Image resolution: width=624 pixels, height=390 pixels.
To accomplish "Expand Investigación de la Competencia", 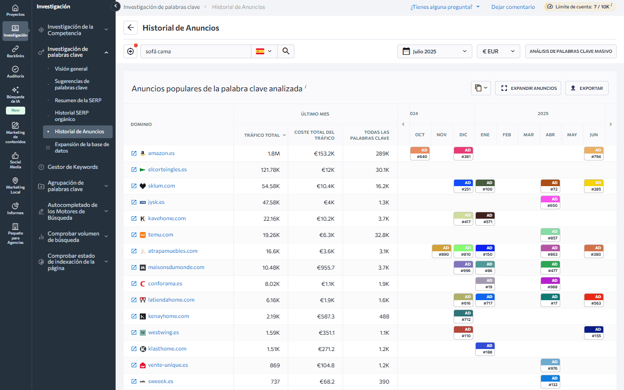I will (x=106, y=30).
